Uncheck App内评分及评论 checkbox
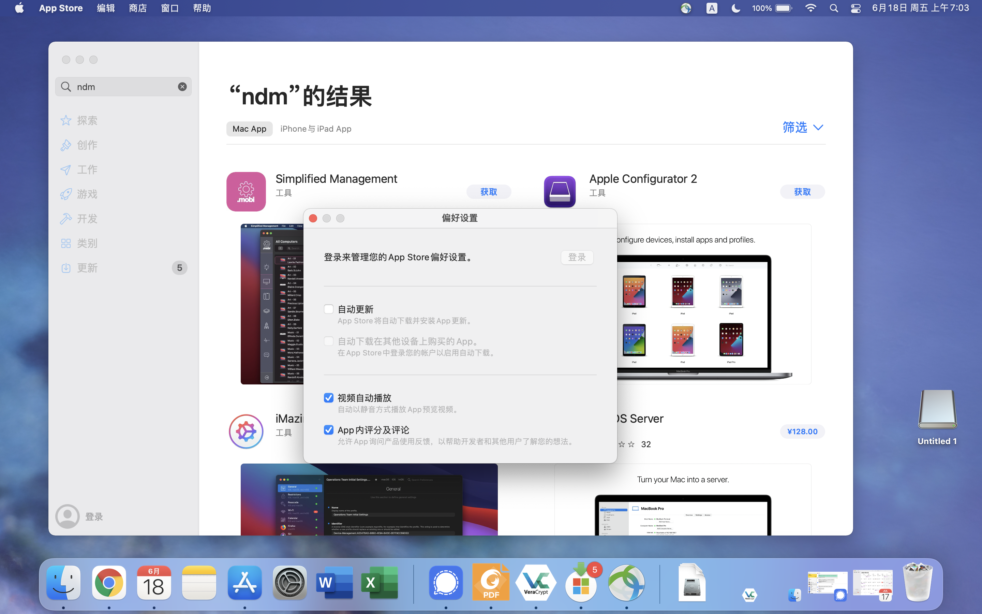This screenshot has width=982, height=614. [x=329, y=430]
